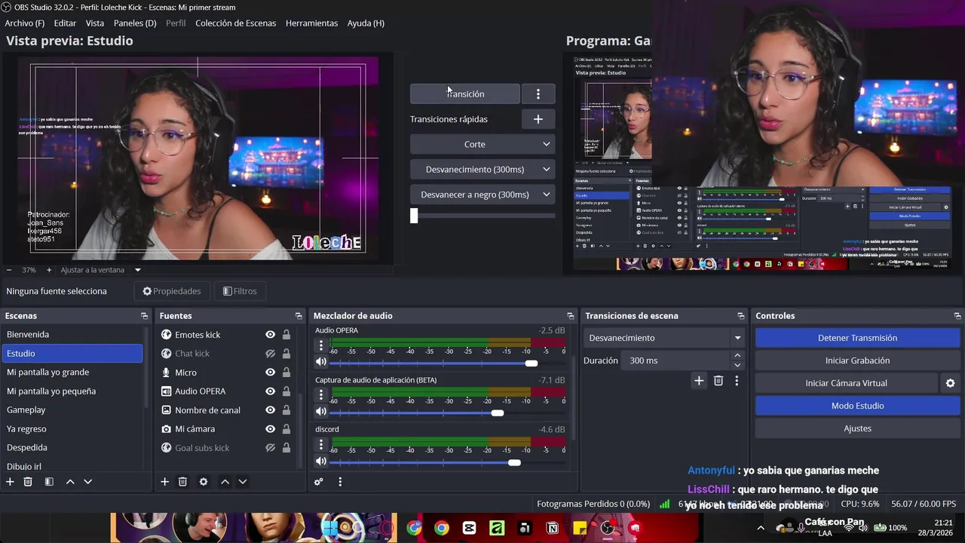Screen dimensions: 965x543
Task: Undock the Escenas panel icon
Action: (144, 316)
